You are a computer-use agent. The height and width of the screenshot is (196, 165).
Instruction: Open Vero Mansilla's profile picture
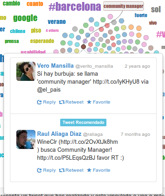(26, 71)
